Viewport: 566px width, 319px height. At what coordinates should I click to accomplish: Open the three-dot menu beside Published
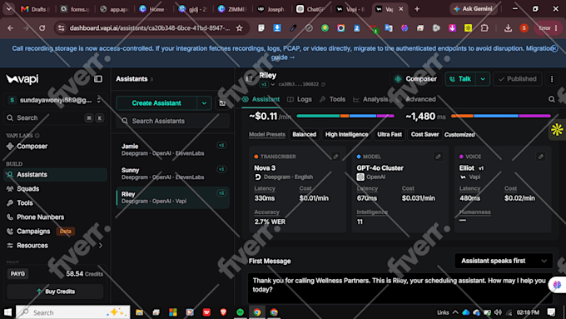point(552,79)
